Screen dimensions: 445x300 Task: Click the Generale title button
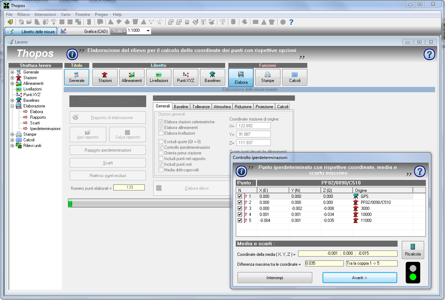[77, 77]
